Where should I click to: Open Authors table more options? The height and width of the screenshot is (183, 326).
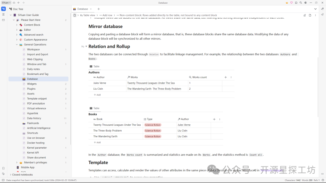click(x=231, y=77)
